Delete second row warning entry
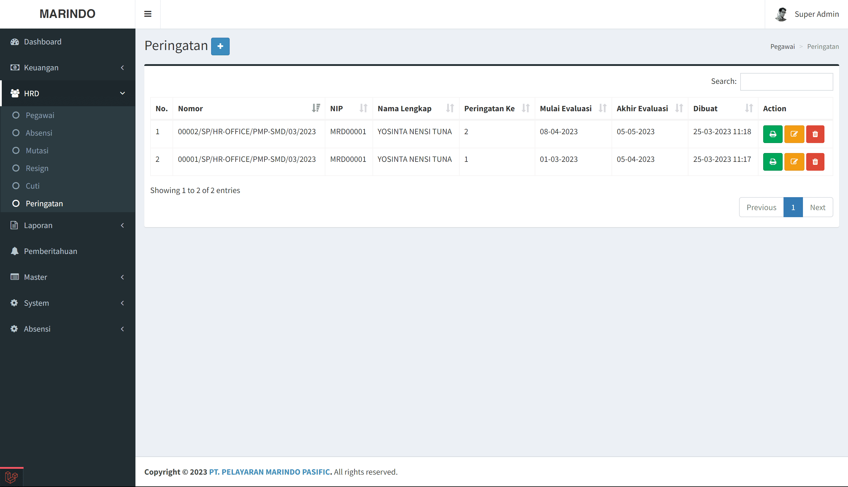 point(815,162)
